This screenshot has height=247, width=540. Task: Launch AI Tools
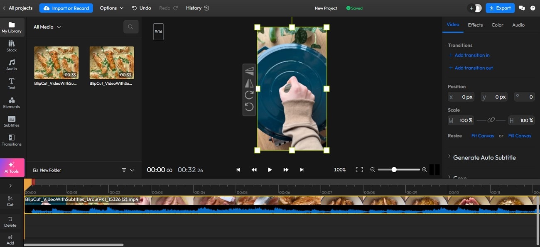point(12,167)
